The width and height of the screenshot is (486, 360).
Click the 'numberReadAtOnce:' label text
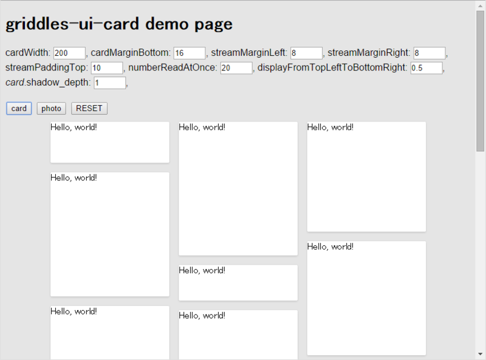pyautogui.click(x=173, y=67)
